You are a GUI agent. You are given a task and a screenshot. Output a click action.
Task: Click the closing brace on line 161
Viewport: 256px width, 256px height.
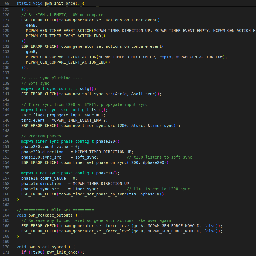(x=18, y=199)
